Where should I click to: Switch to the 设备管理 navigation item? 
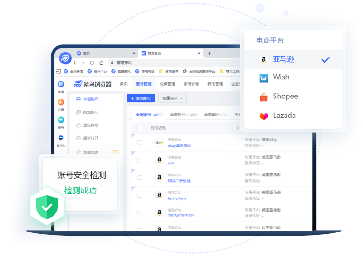point(167,84)
